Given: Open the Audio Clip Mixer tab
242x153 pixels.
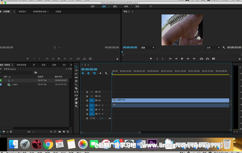Looking at the screenshot, I should click(41, 11).
